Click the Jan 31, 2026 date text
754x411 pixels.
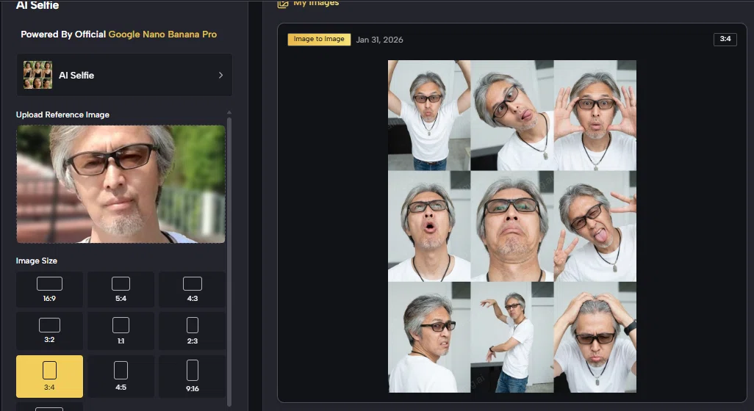tap(379, 40)
